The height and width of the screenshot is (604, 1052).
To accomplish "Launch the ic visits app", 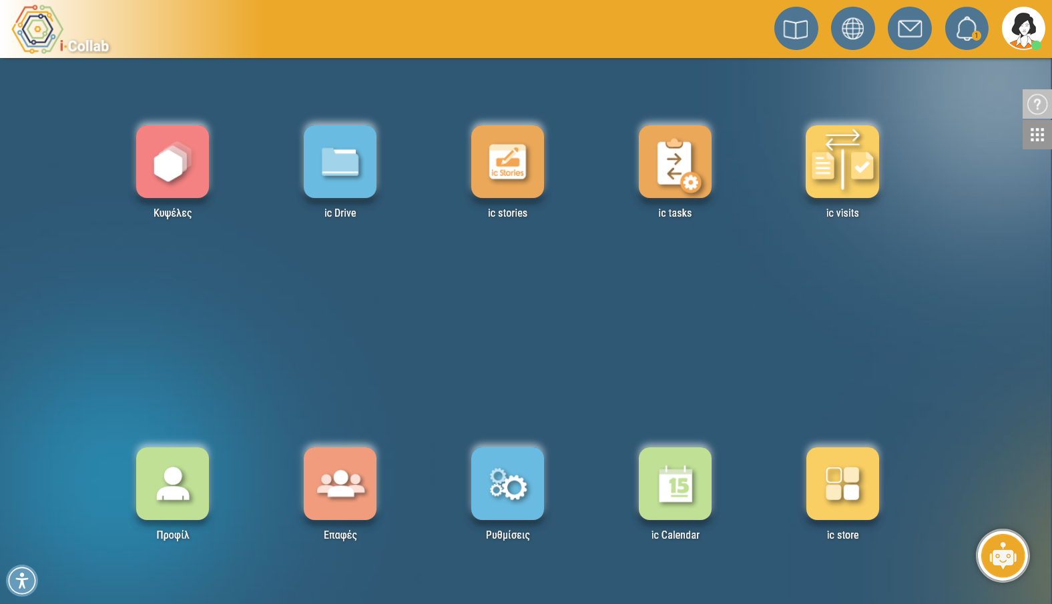I will [x=842, y=162].
